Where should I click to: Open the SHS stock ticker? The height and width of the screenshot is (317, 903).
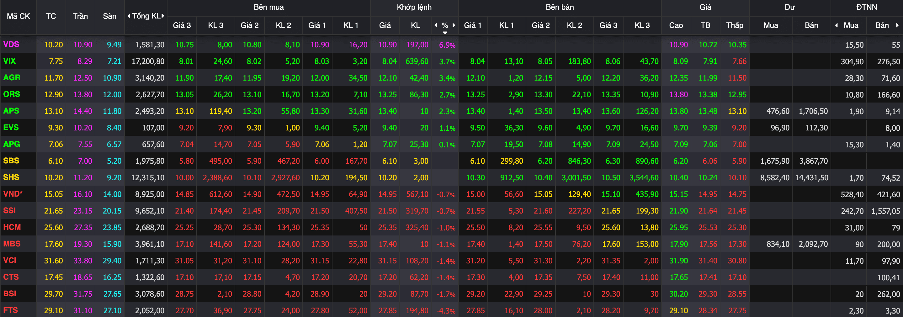(11, 177)
